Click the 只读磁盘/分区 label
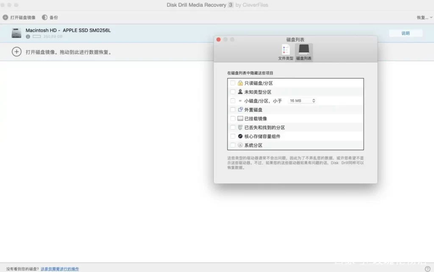Screen dimensions: 434x272 259,83
